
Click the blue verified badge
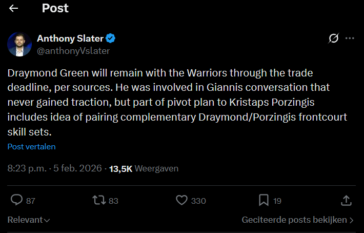[x=111, y=38]
